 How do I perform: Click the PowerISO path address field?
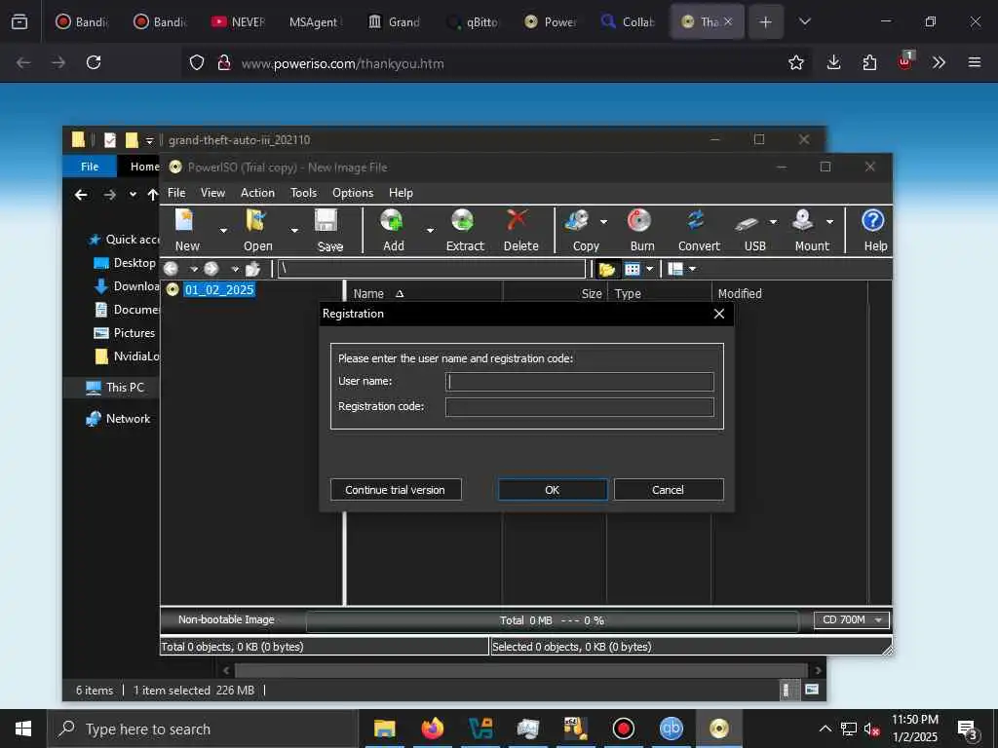pos(431,269)
